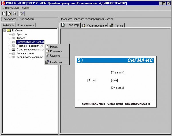Open the Печать tab

(116, 25)
